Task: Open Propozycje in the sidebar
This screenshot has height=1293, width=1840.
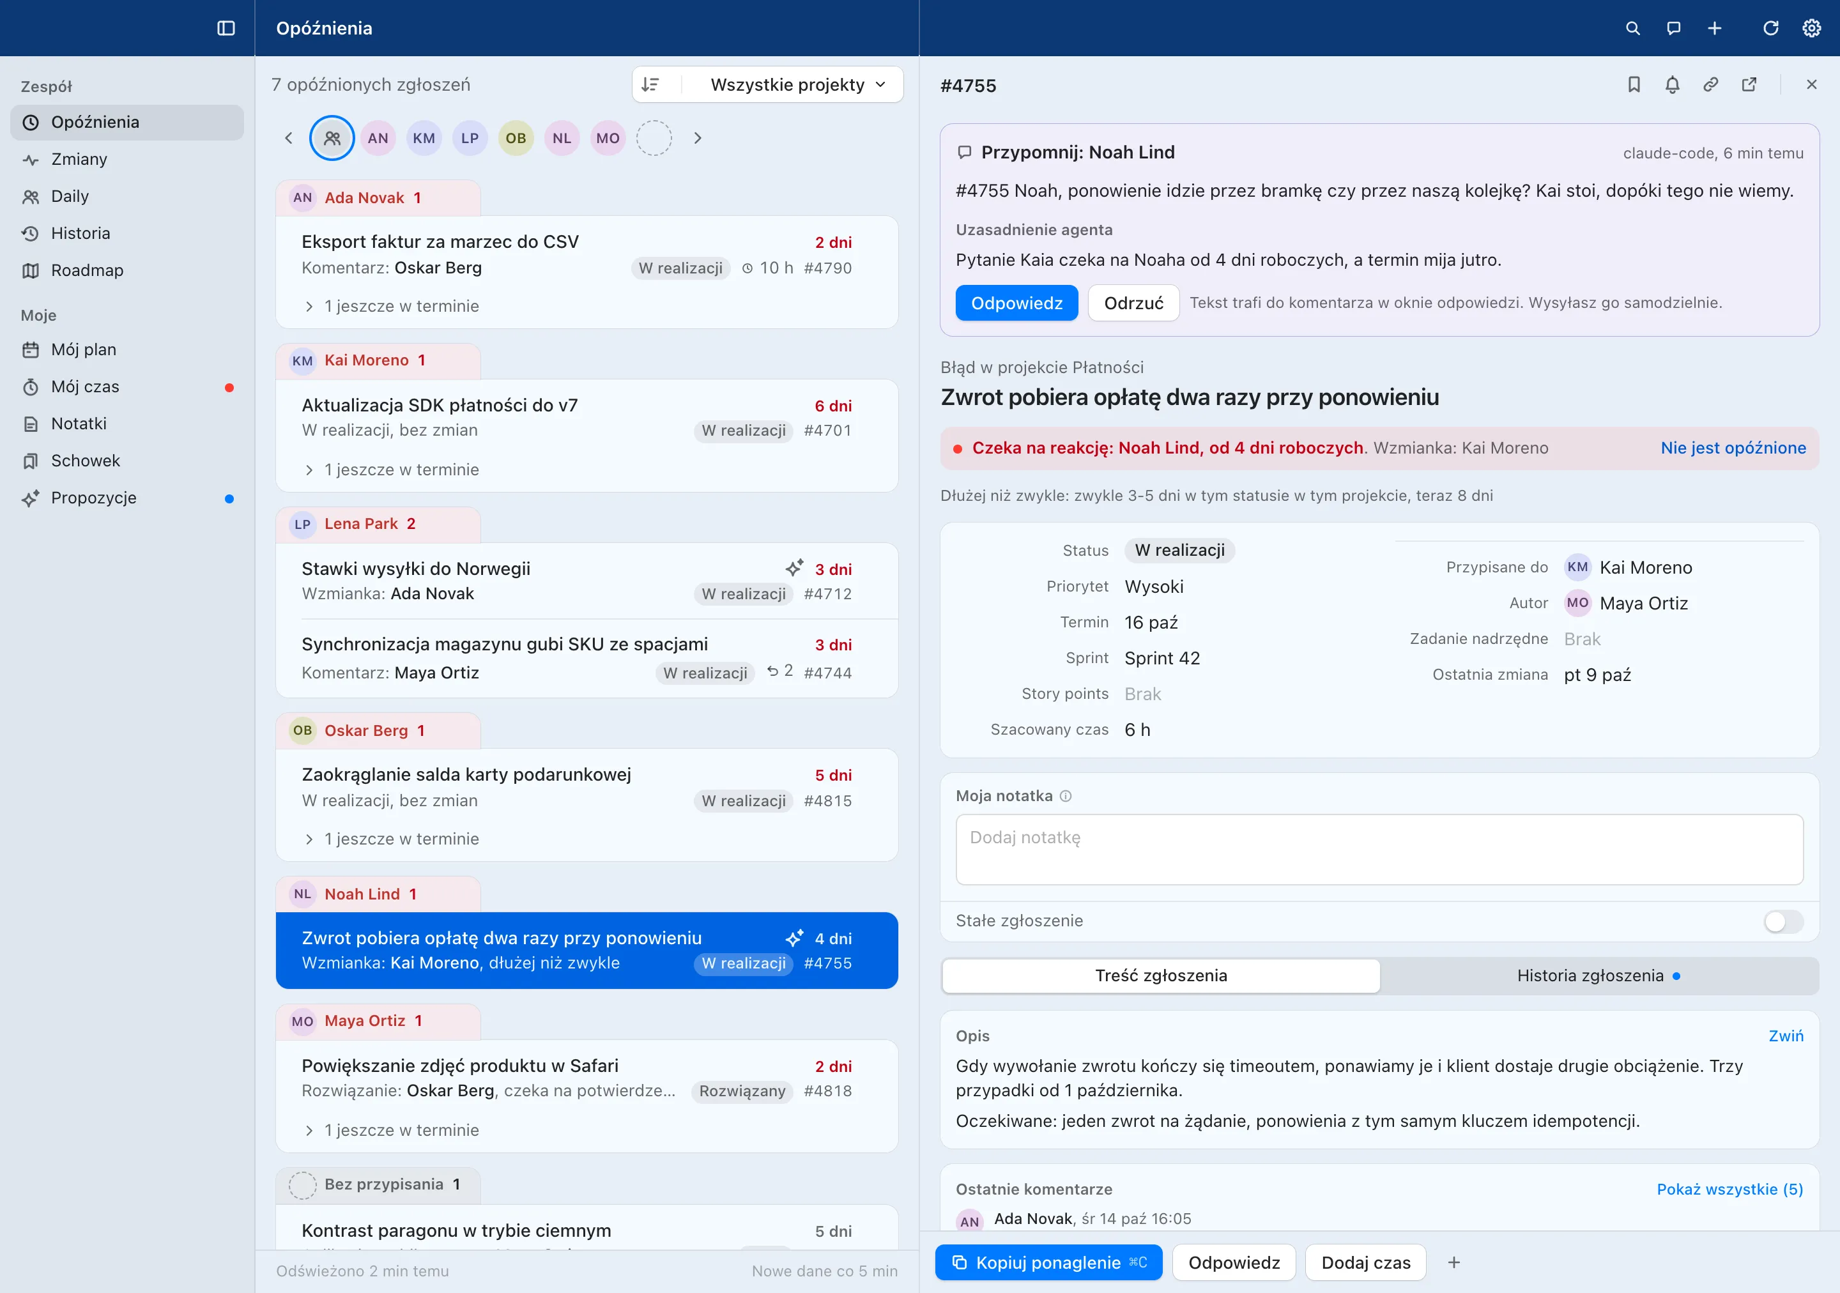Action: point(126,498)
